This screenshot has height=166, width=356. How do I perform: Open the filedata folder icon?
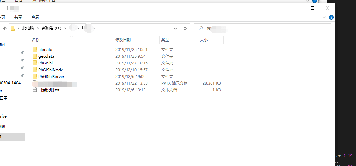click(35, 50)
